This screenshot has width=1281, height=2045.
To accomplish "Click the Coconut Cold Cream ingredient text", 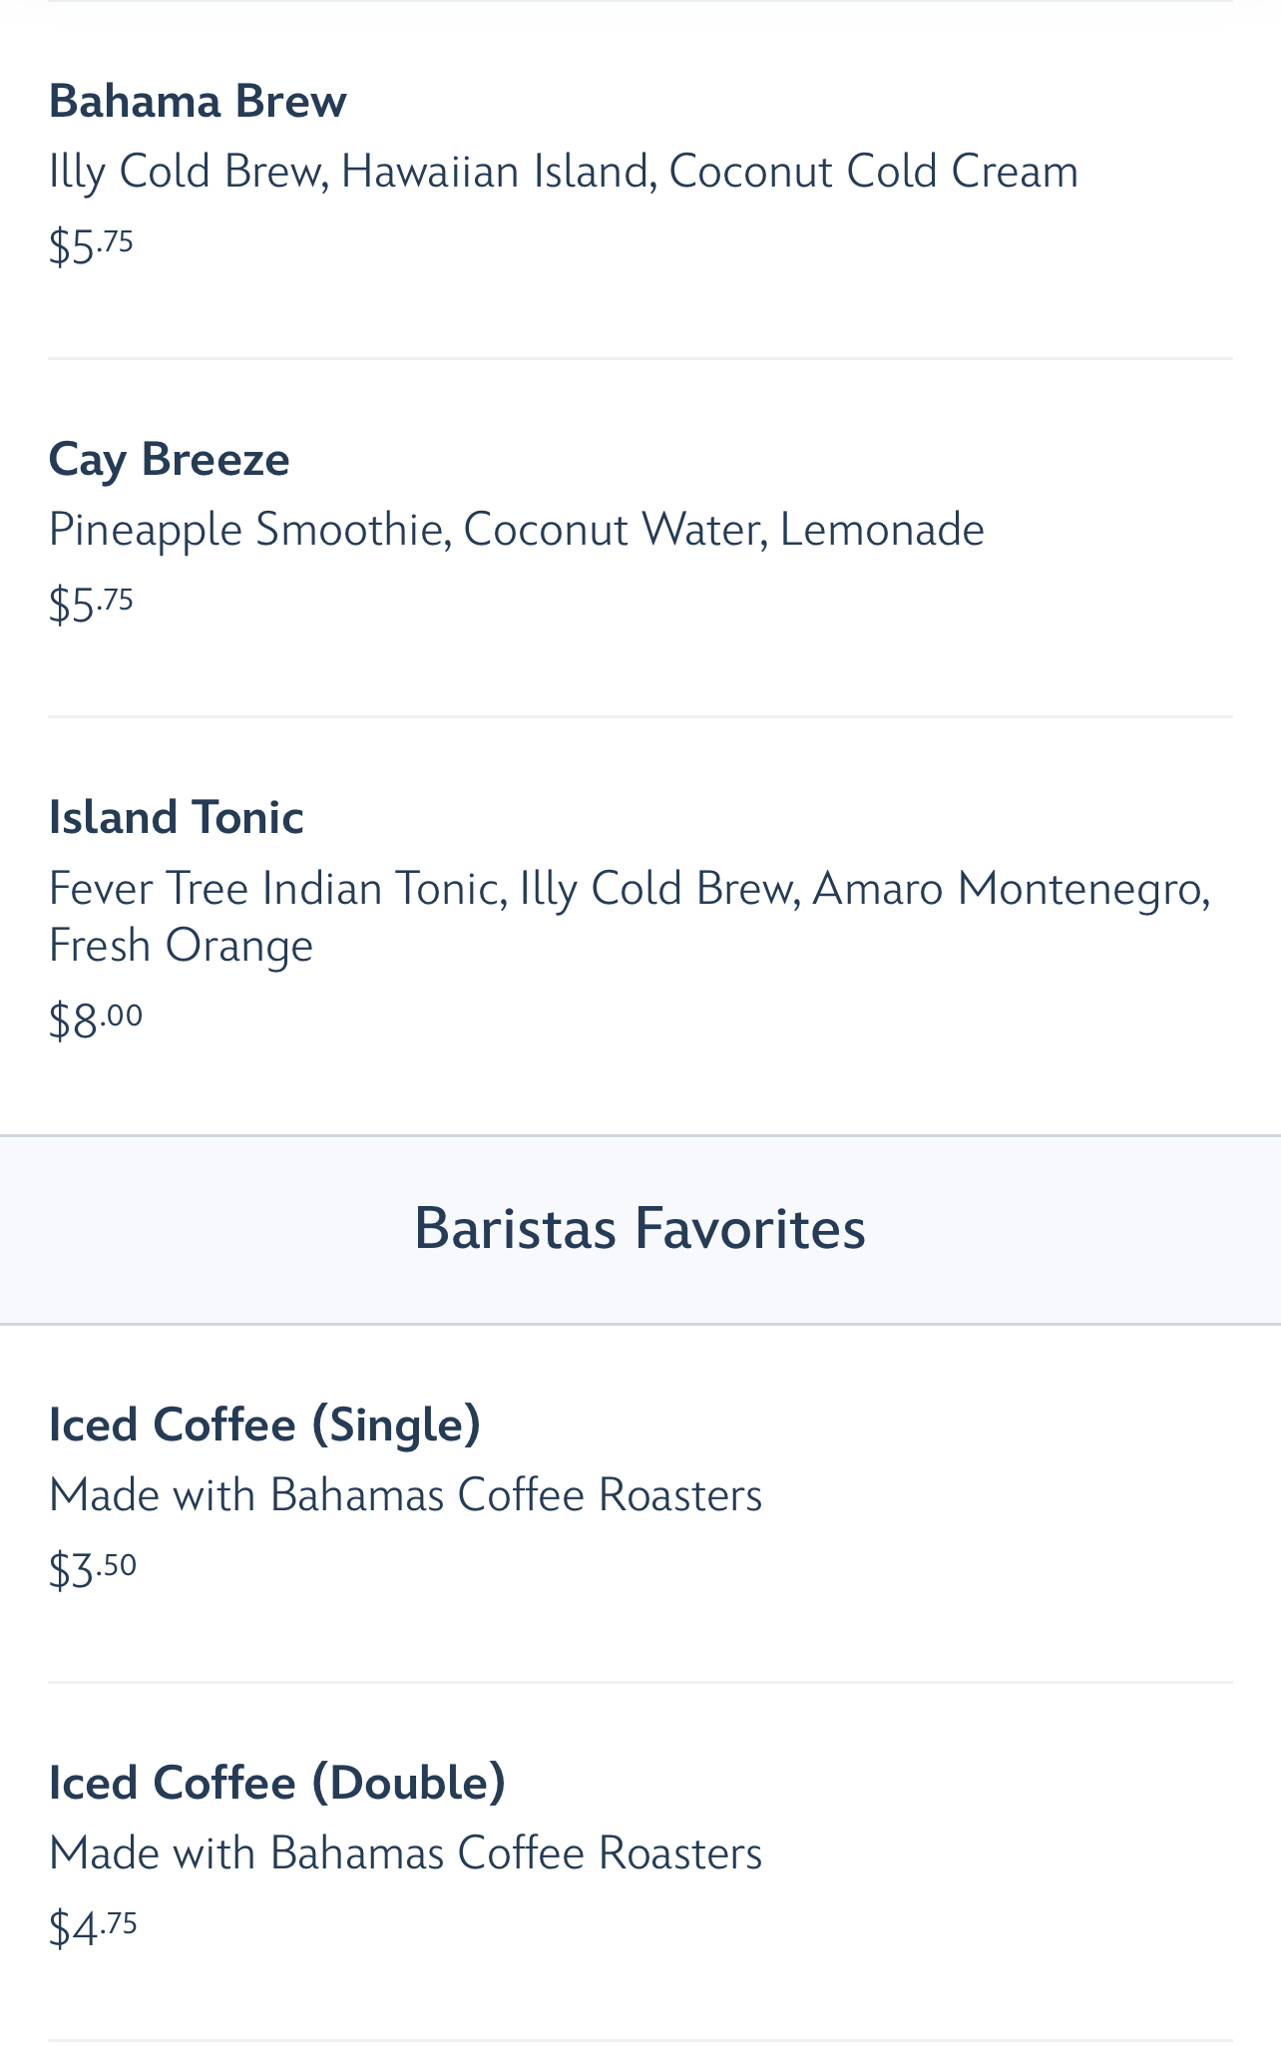I will [x=874, y=172].
